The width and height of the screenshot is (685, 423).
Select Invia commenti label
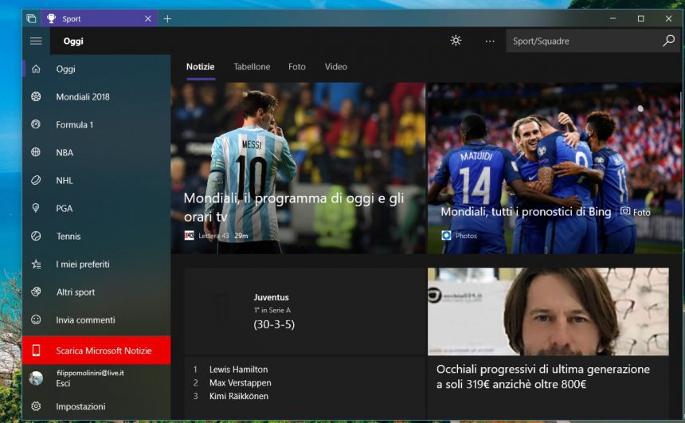point(85,320)
